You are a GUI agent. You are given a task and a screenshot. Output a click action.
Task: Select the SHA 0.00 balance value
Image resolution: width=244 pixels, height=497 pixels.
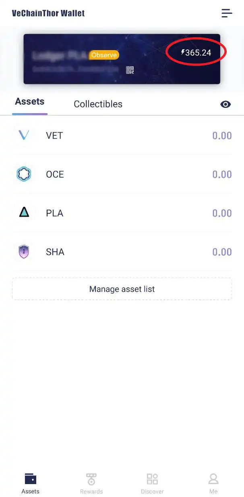222,252
